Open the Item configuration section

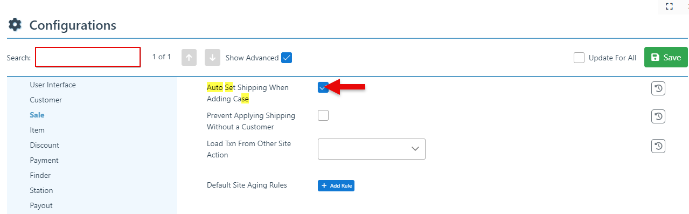[37, 130]
